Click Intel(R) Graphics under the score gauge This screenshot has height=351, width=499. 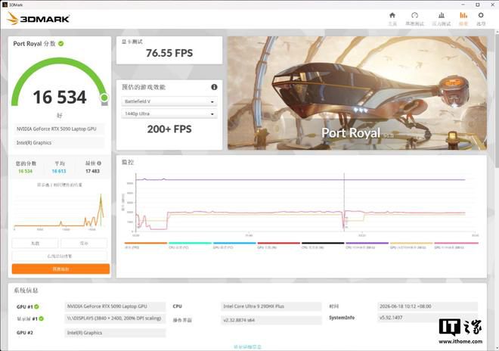pyautogui.click(x=59, y=143)
